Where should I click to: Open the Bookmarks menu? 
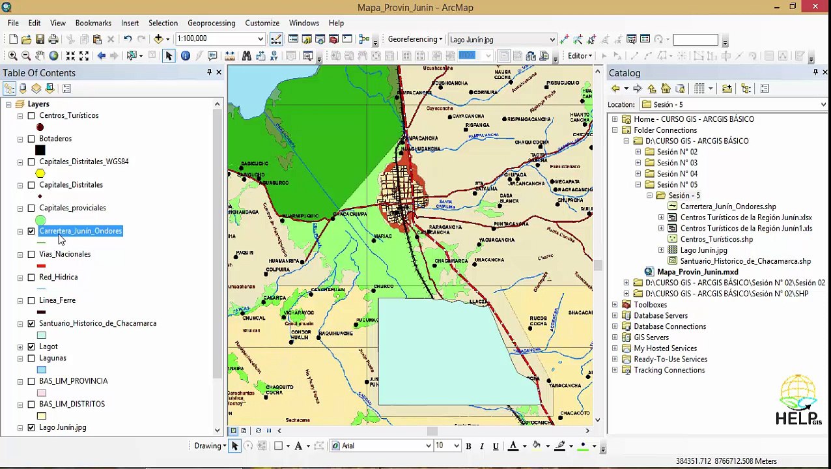click(x=93, y=23)
